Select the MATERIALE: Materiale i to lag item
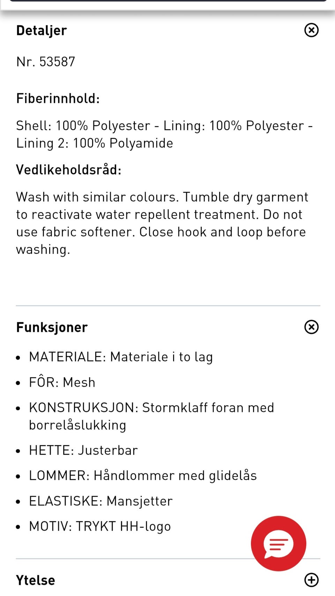This screenshot has width=335, height=596. coord(121,357)
